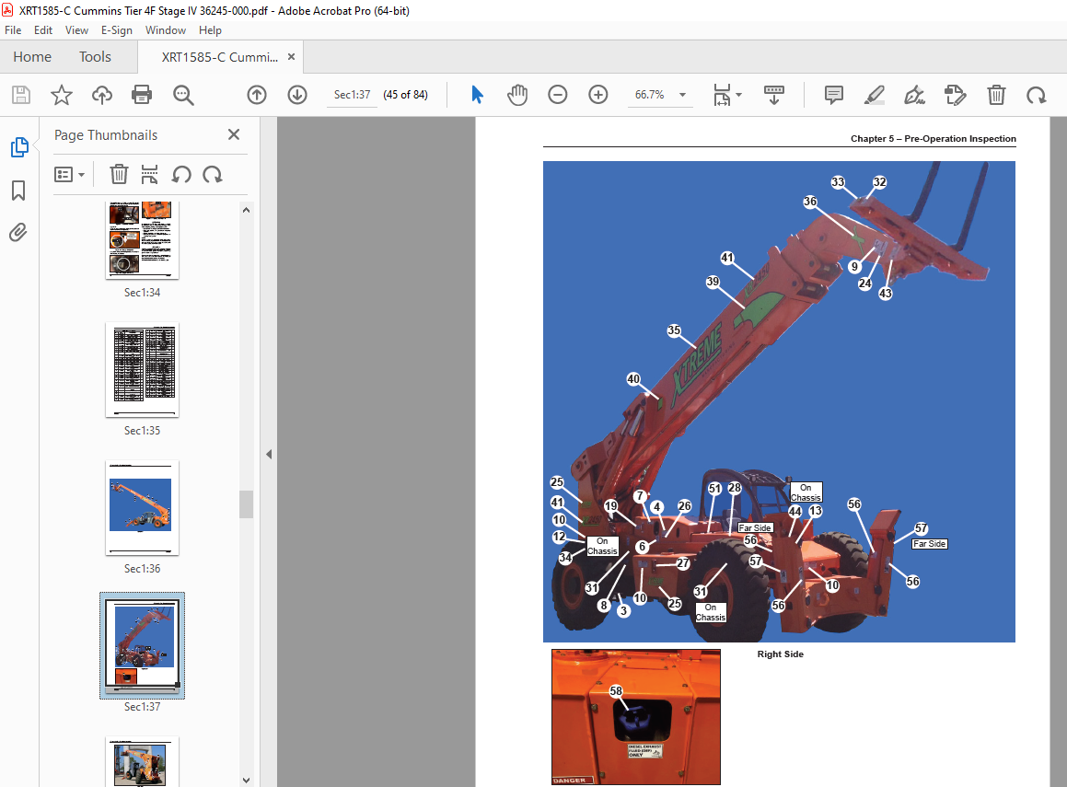Click the Right Side caption text
The image size is (1067, 787).
tap(780, 654)
